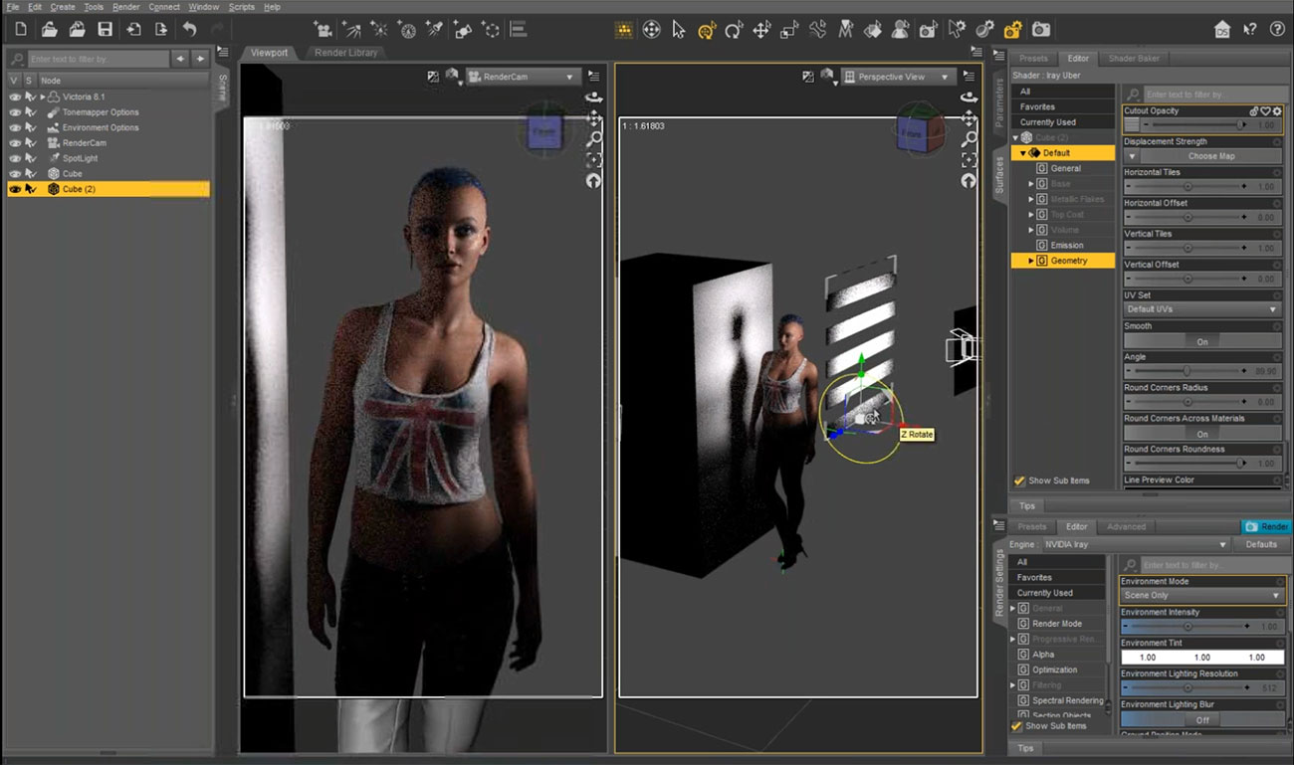Create a new spotlight
Screen dimensions: 1294x765
click(x=435, y=30)
